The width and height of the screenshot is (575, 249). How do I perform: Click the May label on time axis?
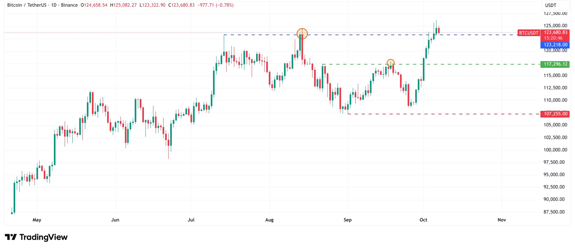click(37, 220)
